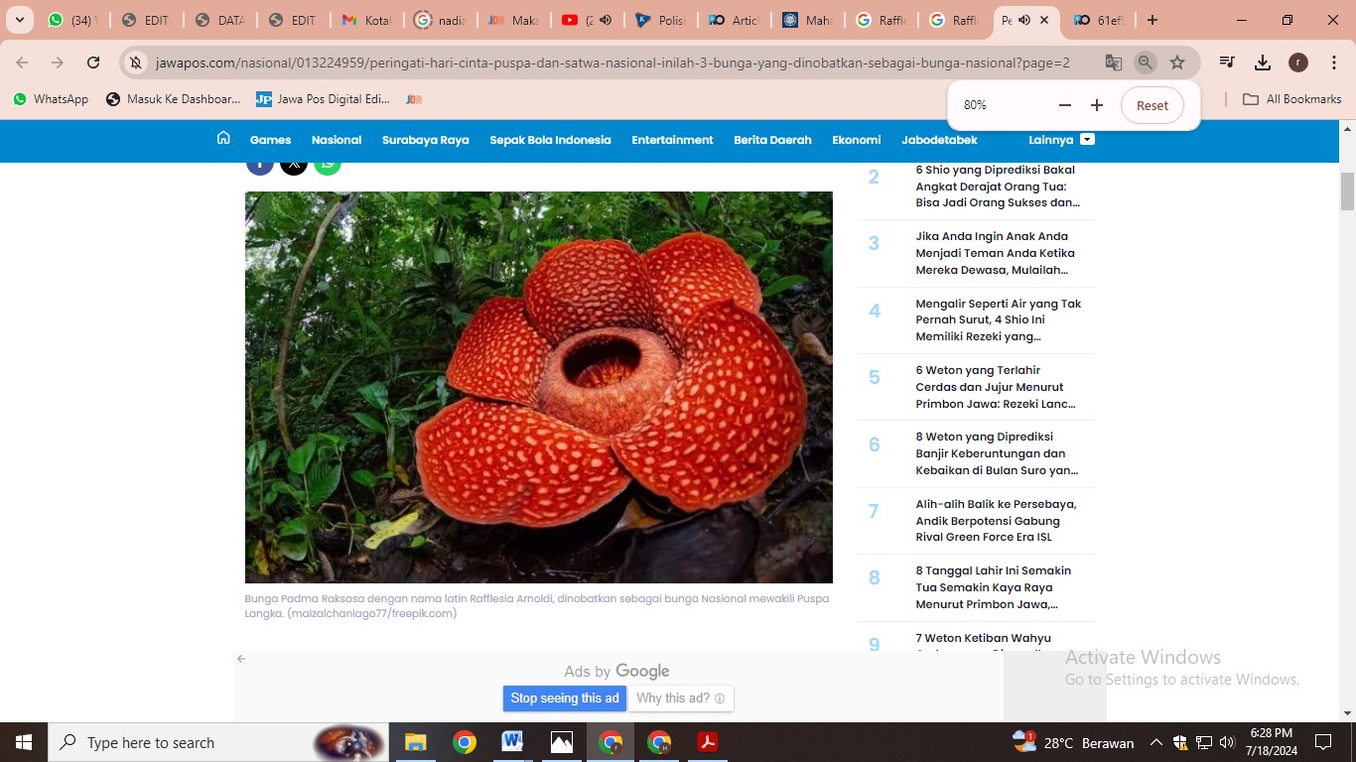Open the Andik Persebaya article link
This screenshot has height=762, width=1356.
click(x=996, y=520)
